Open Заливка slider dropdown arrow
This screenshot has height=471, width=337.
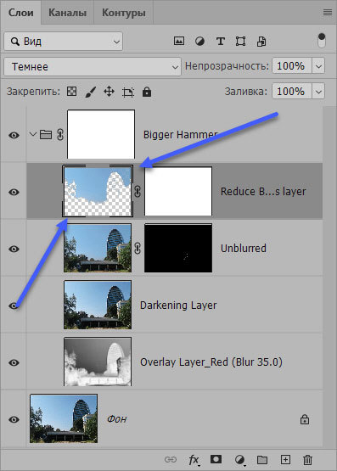318,91
